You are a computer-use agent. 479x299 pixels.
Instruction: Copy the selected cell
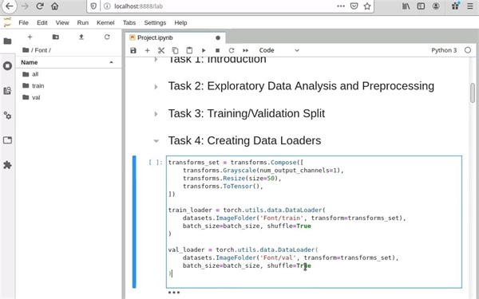[175, 50]
